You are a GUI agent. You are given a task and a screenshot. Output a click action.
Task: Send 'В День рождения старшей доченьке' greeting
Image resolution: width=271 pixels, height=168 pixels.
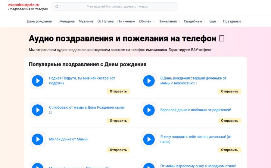point(229,91)
